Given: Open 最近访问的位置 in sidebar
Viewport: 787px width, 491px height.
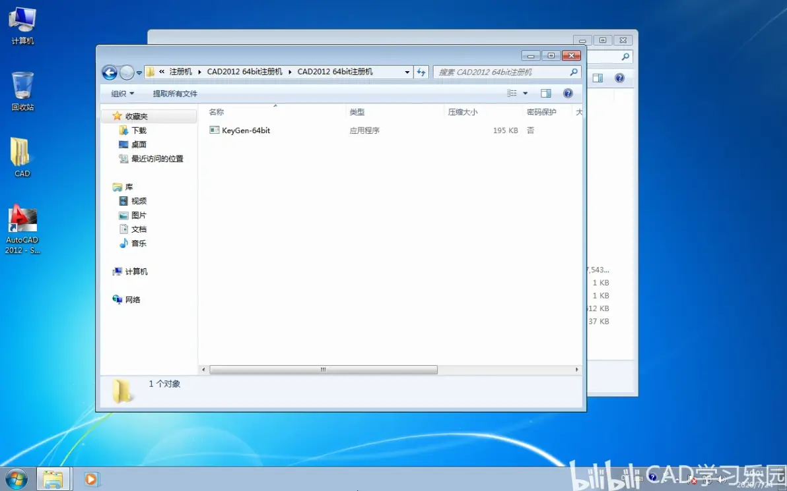Looking at the screenshot, I should (151, 158).
